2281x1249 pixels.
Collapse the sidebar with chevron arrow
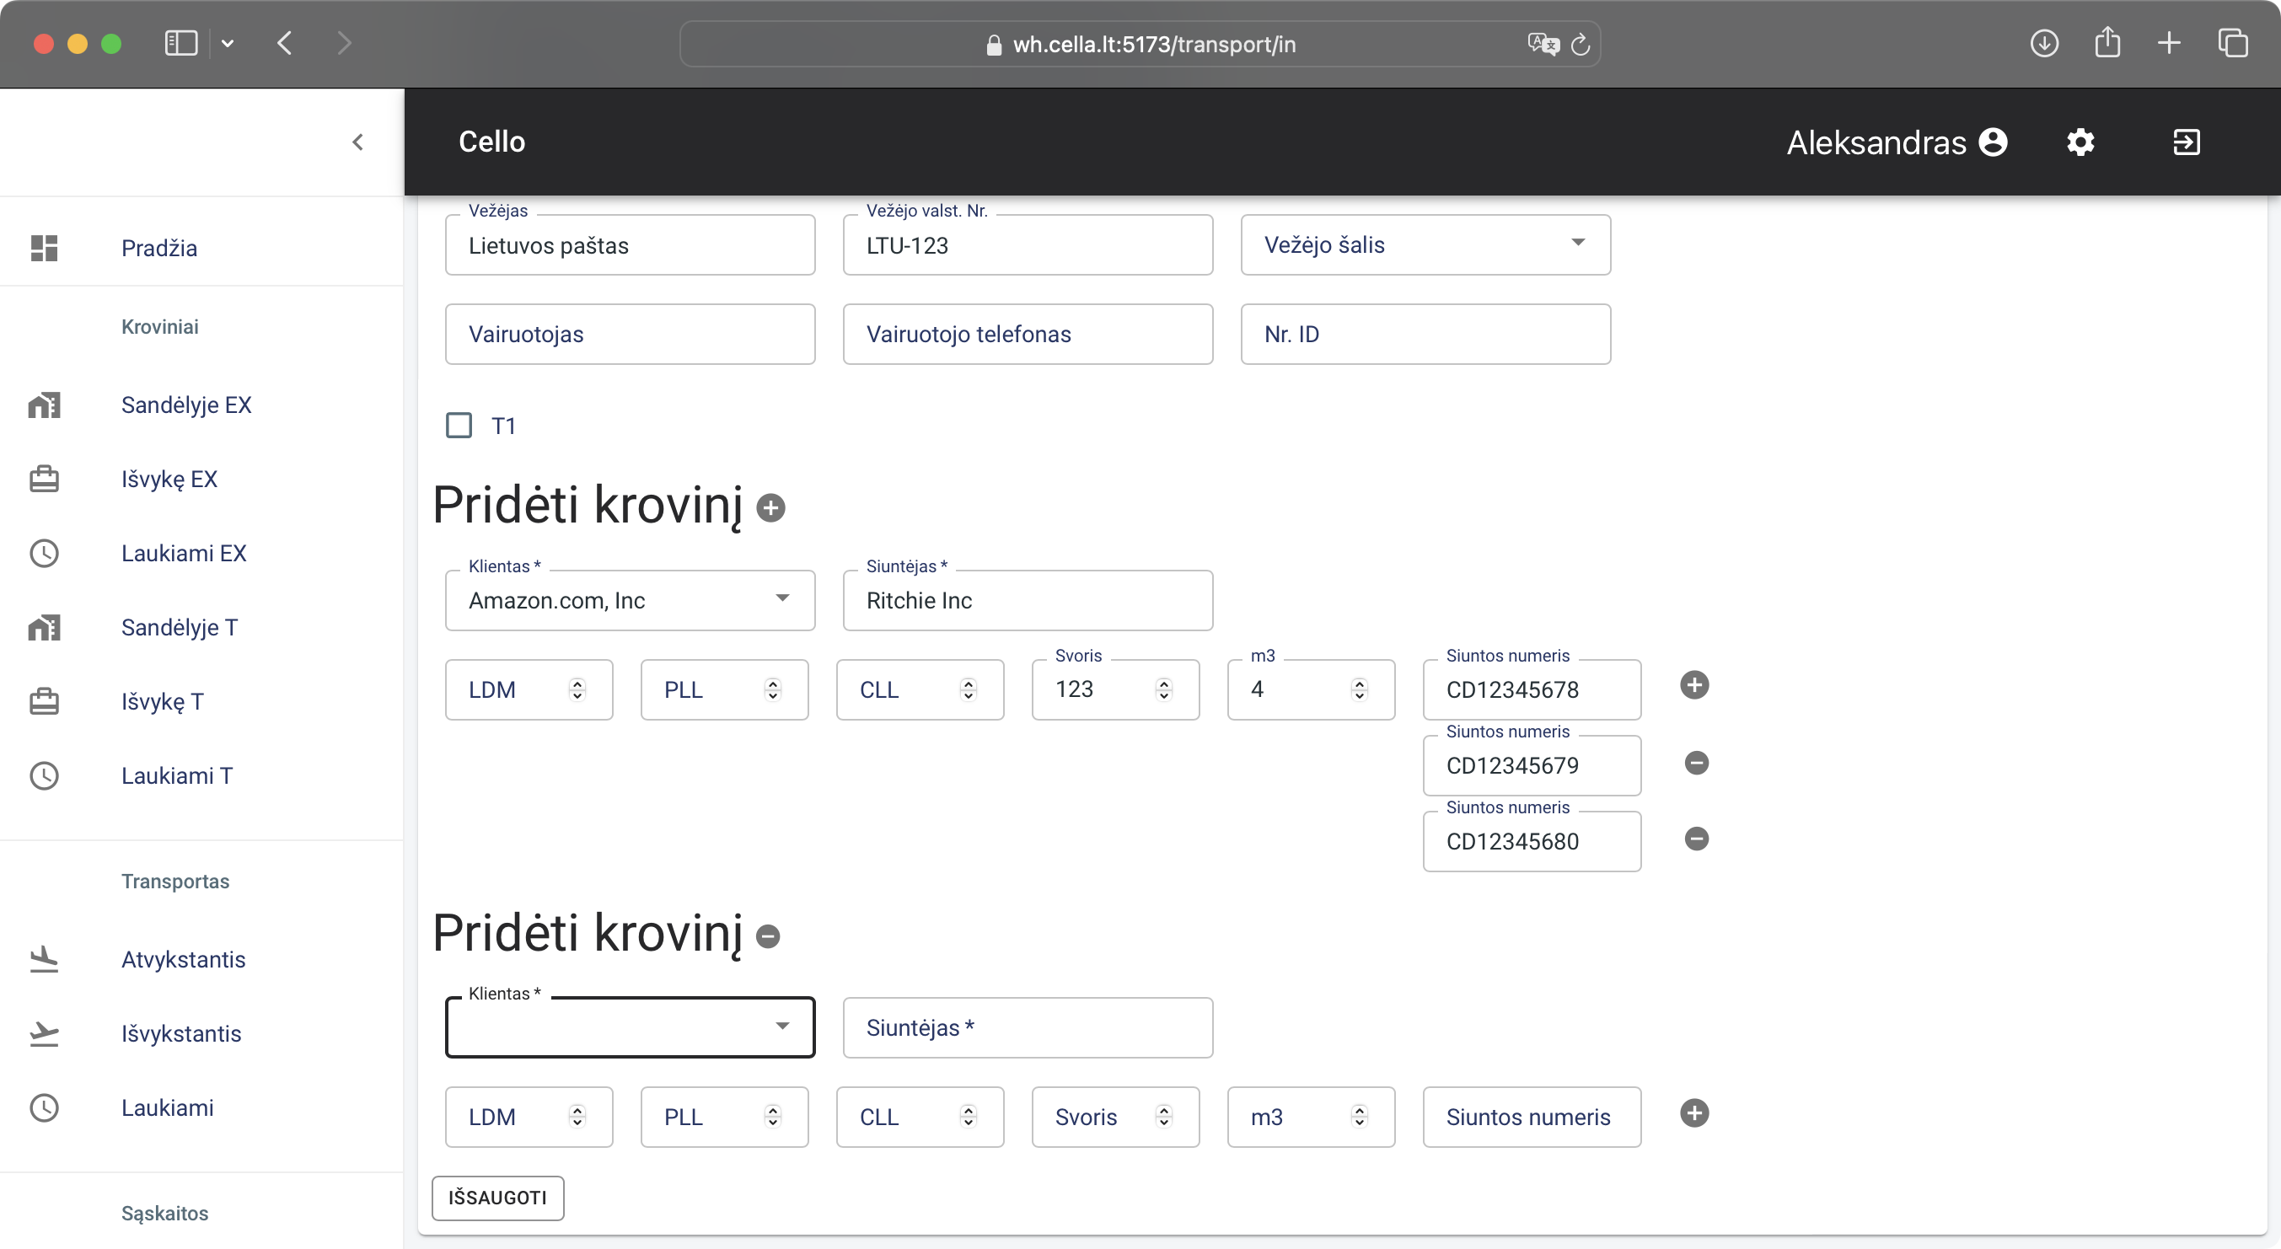click(357, 142)
